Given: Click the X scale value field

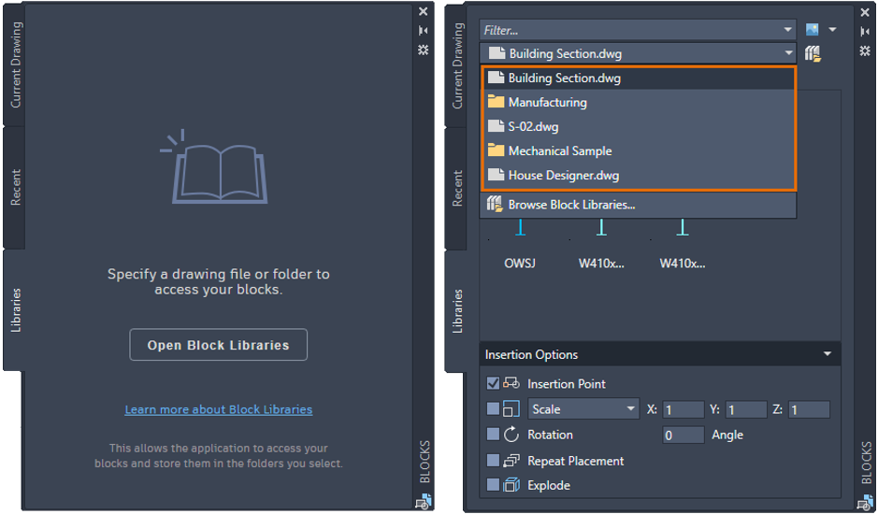Looking at the screenshot, I should point(684,409).
